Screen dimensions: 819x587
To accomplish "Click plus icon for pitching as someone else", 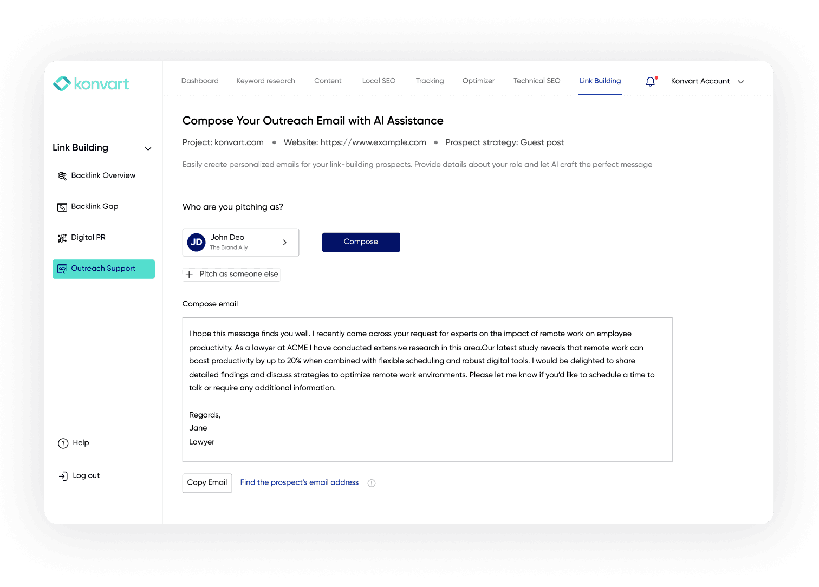I will (x=189, y=275).
